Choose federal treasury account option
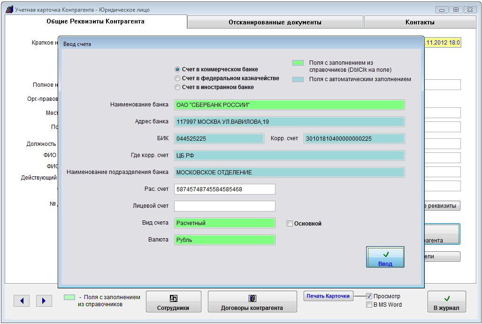This screenshot has height=324, width=482. [x=177, y=78]
